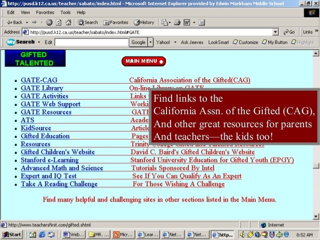Click the Customize toolbar item

(245, 42)
